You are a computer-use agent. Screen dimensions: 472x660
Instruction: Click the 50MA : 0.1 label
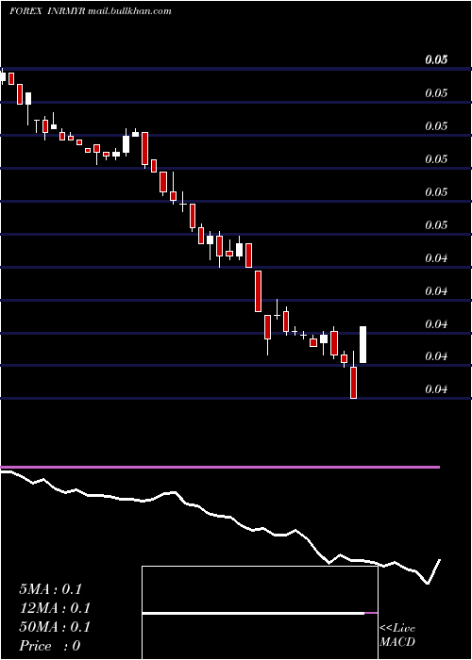click(x=55, y=627)
